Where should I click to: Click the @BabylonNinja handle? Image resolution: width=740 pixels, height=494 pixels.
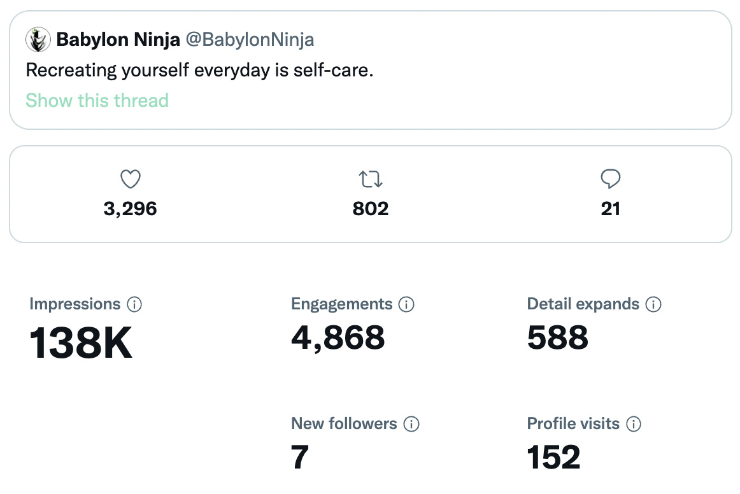pos(250,40)
